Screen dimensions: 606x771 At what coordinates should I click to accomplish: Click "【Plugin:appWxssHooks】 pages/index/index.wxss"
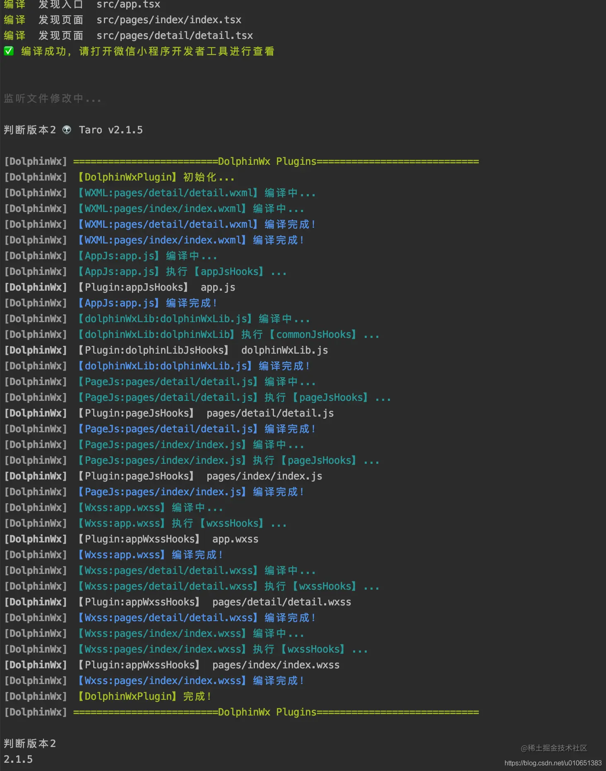click(209, 665)
